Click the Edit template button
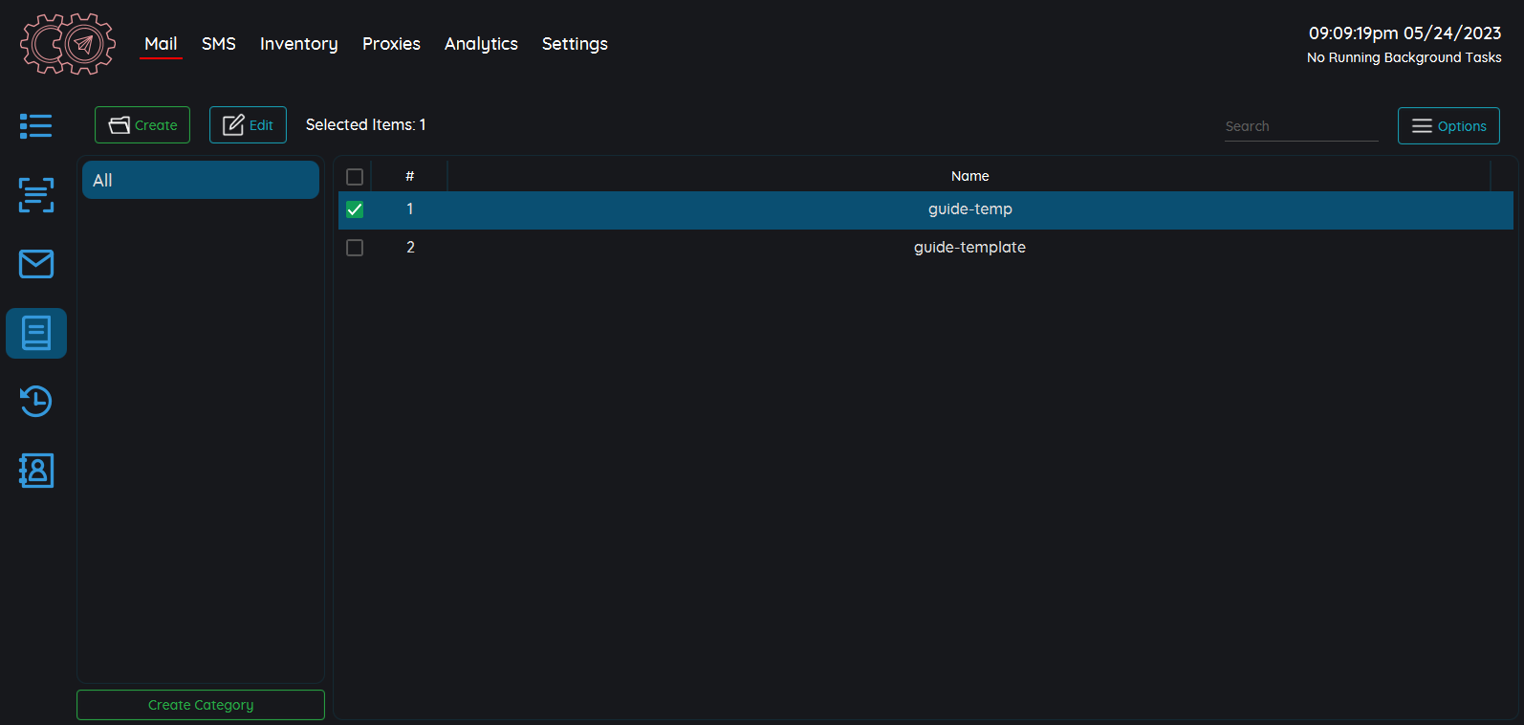Viewport: 1524px width, 725px height. 248,125
